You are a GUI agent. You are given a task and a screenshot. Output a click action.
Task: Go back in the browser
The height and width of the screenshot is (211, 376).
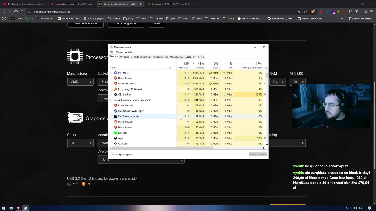4,12
